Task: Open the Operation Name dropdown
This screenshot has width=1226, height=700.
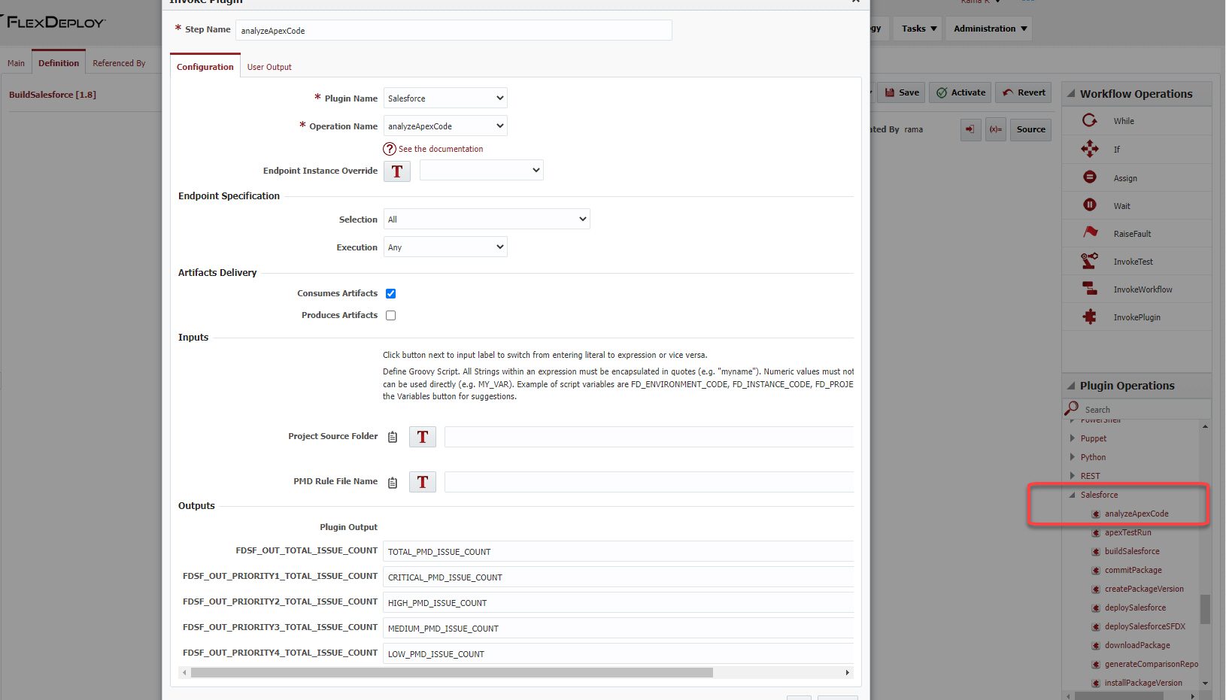Action: pos(445,126)
